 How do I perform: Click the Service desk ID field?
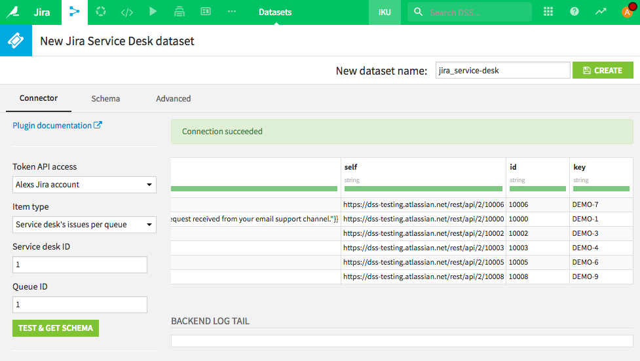pos(80,265)
